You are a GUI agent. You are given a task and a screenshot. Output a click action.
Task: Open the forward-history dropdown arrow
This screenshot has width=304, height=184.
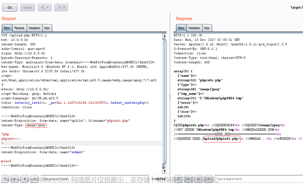click(x=65, y=8)
